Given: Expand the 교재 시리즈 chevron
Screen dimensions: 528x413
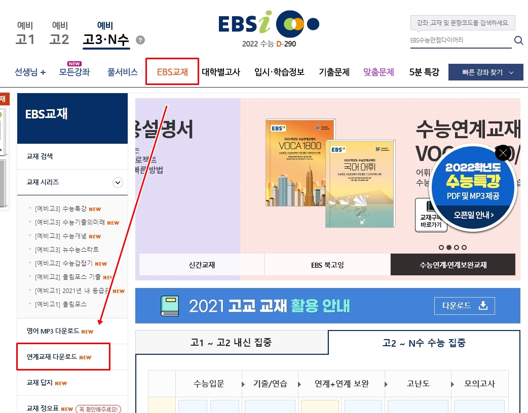Looking at the screenshot, I should coord(118,183).
